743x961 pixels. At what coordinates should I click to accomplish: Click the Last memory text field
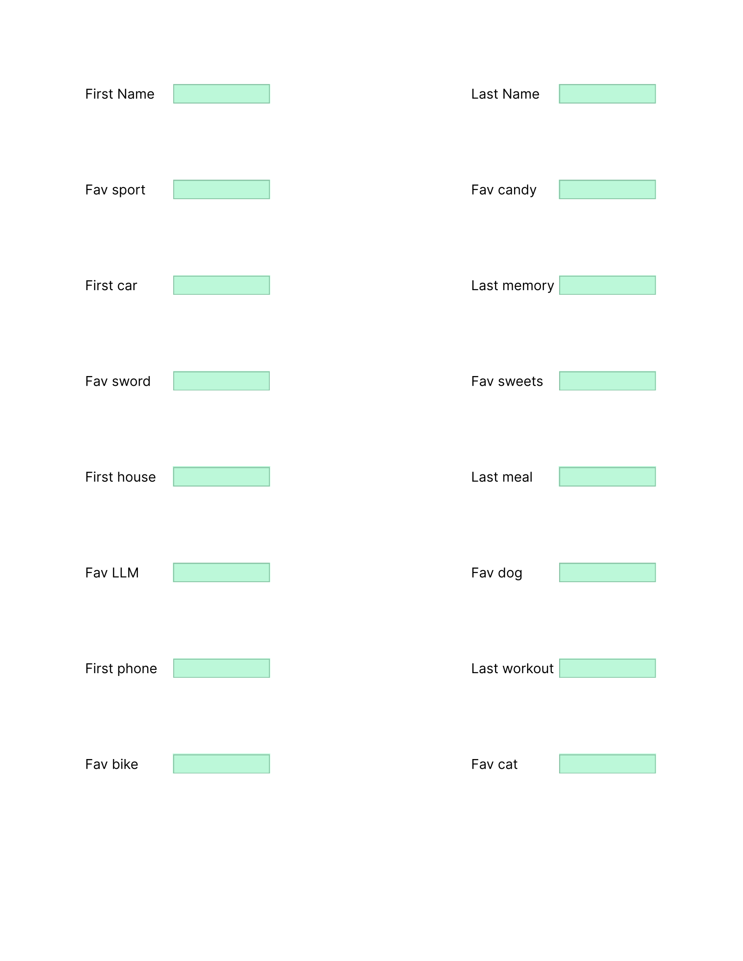tap(607, 285)
